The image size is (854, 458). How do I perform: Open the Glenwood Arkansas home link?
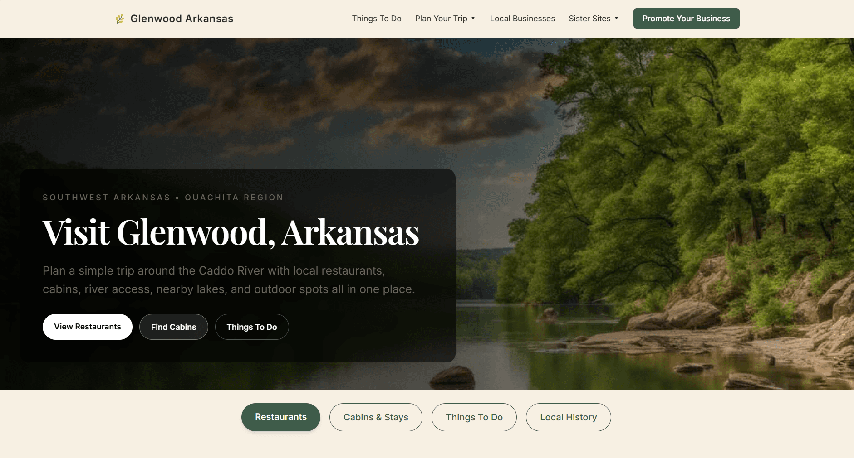(x=174, y=19)
